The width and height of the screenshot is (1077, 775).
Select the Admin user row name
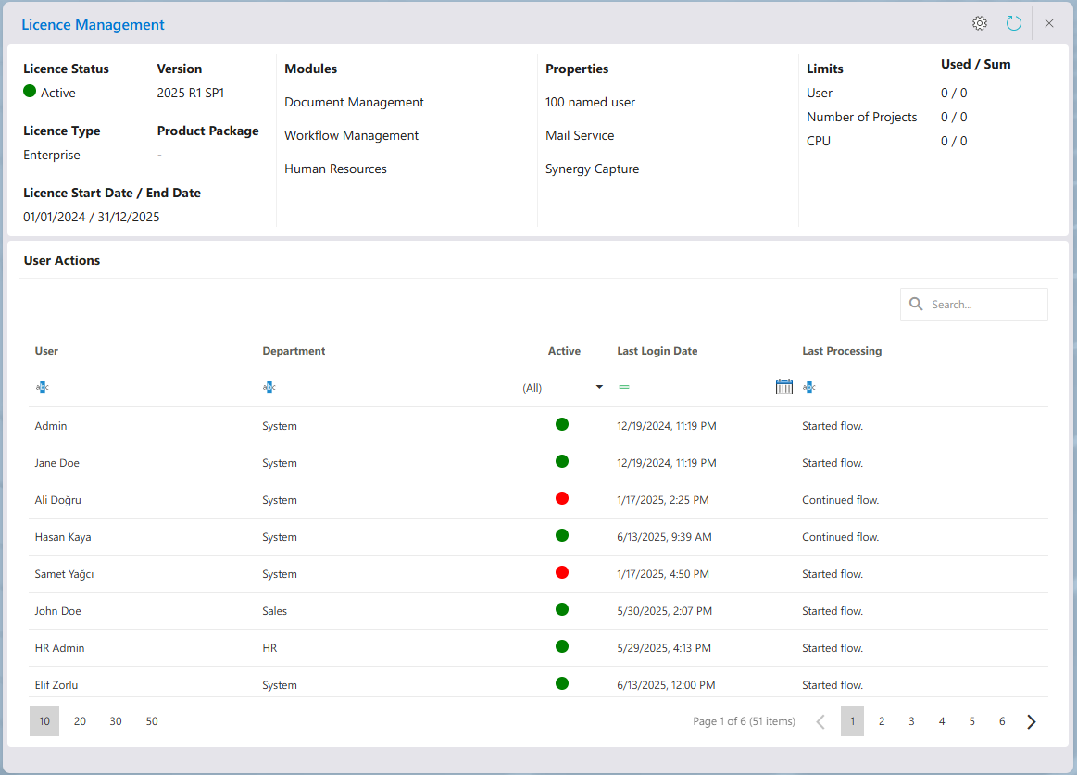tap(51, 426)
